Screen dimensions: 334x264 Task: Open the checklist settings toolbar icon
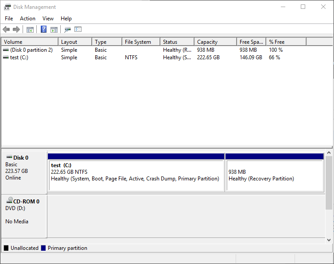(78, 30)
